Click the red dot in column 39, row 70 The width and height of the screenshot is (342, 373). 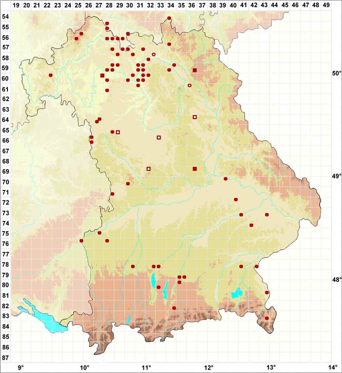coord(225,179)
